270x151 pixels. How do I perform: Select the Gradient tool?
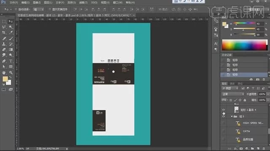(x=11, y=49)
